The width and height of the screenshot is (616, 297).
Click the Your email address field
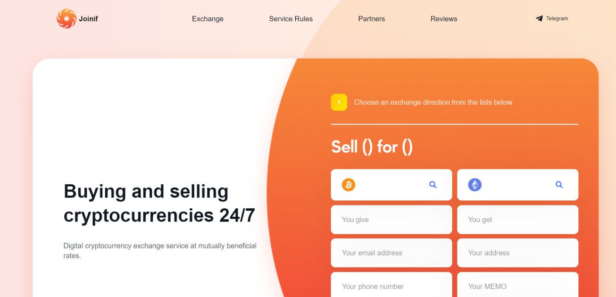391,253
